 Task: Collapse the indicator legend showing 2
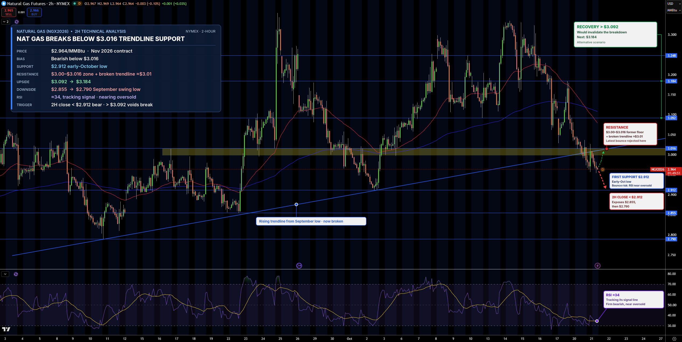click(x=6, y=22)
